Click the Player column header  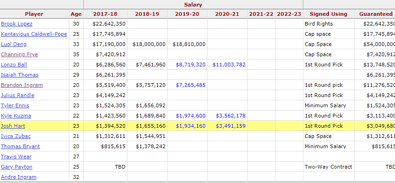click(x=34, y=14)
